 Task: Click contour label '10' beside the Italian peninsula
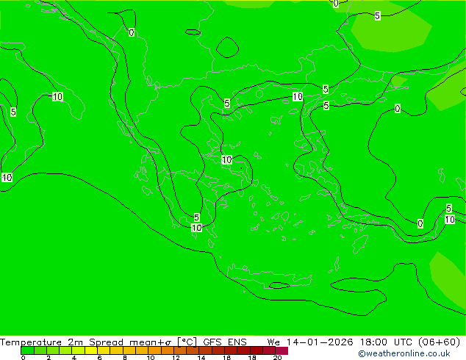57,96
